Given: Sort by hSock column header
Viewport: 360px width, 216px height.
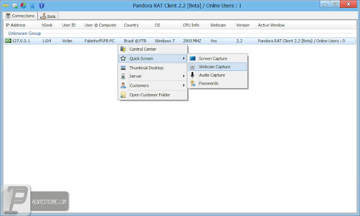Looking at the screenshot, I should coord(47,25).
